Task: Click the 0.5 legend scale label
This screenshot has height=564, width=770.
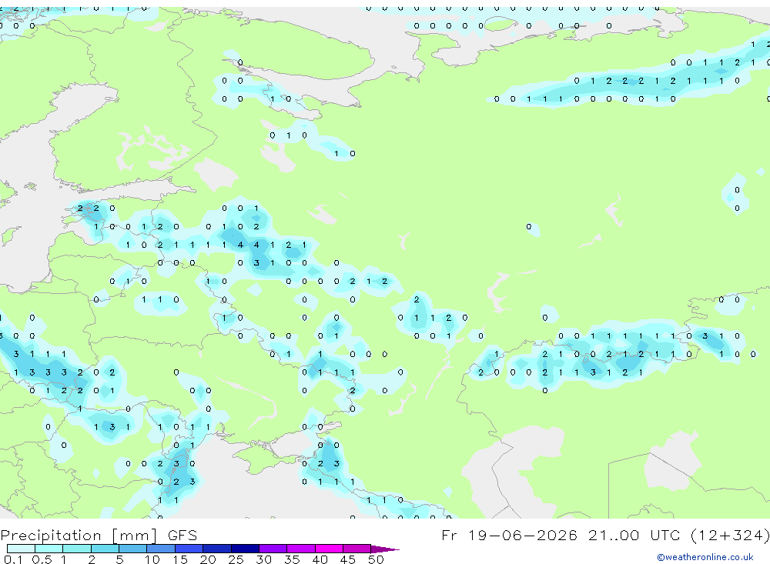Action: tap(42, 559)
